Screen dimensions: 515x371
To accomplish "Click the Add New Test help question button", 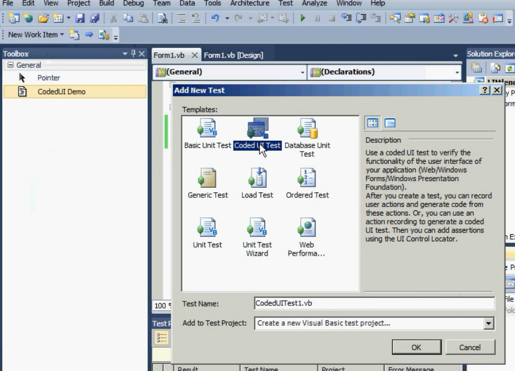I will point(485,90).
